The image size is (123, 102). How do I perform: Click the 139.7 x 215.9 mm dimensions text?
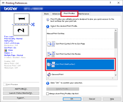[12, 43]
